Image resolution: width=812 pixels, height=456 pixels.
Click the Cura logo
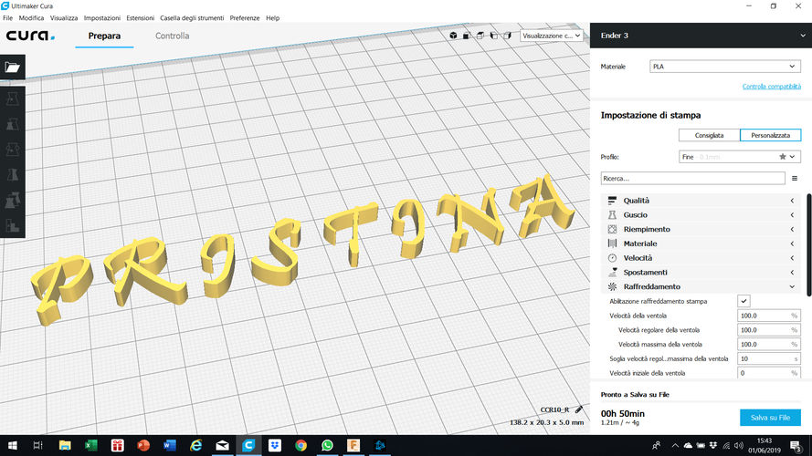pyautogui.click(x=30, y=36)
